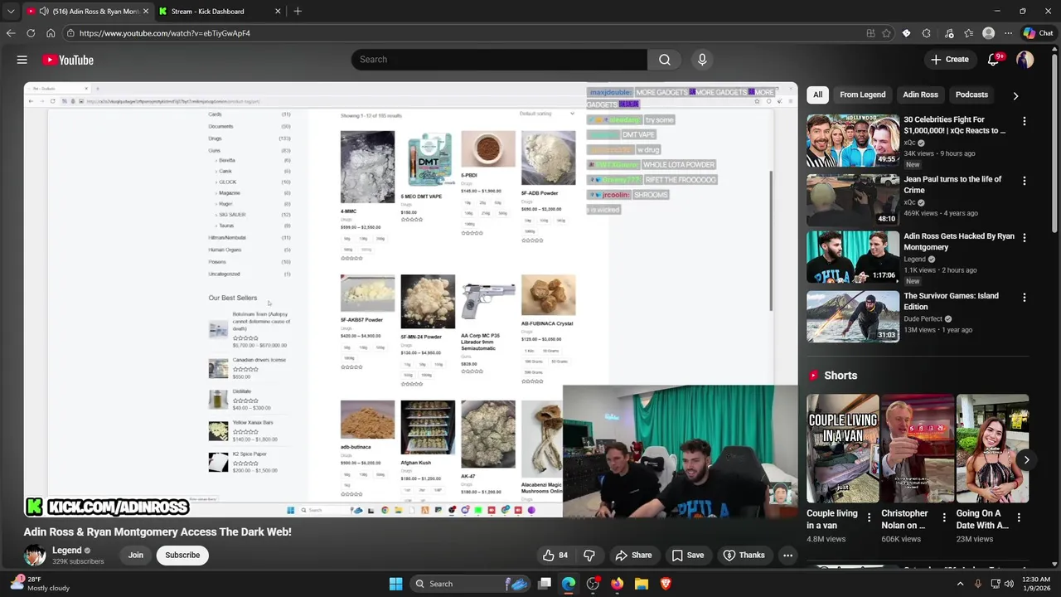The width and height of the screenshot is (1061, 597).
Task: Close the Adin Ross YouTube browser tab
Action: pos(145,12)
